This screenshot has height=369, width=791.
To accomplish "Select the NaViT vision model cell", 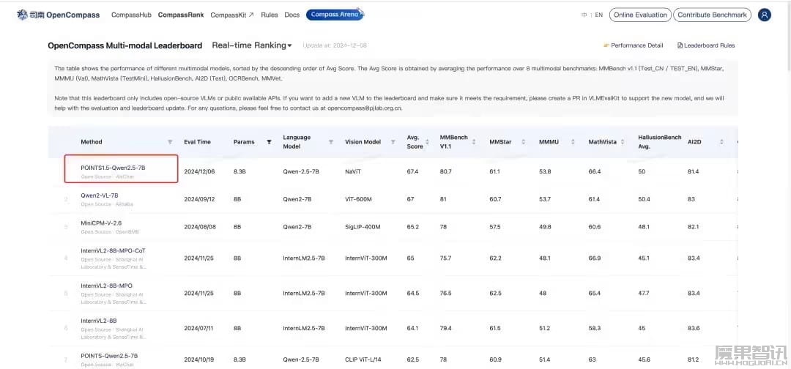I will pos(353,171).
